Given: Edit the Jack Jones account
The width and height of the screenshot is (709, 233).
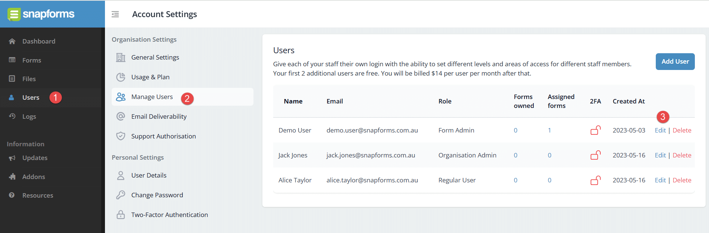Looking at the screenshot, I should 660,155.
